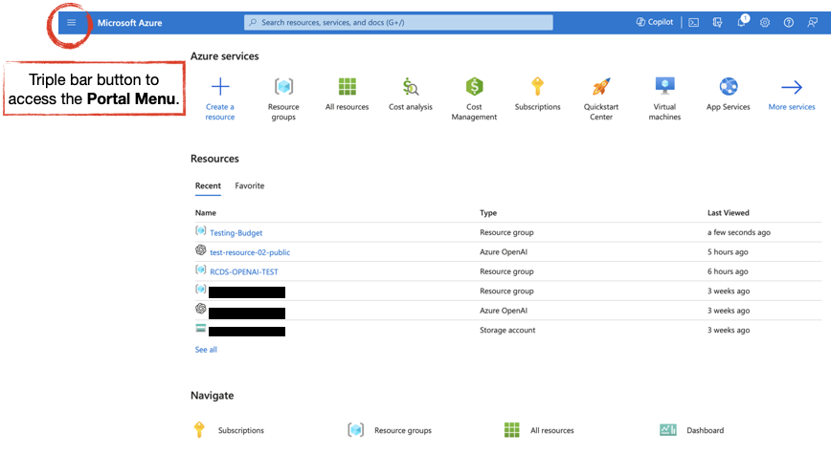Image resolution: width=831 pixels, height=453 pixels.
Task: Show notifications bell
Action: pyautogui.click(x=741, y=22)
